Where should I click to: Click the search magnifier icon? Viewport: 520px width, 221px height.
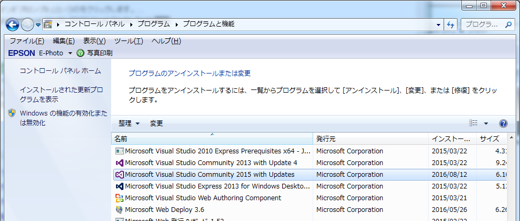pyautogui.click(x=508, y=24)
